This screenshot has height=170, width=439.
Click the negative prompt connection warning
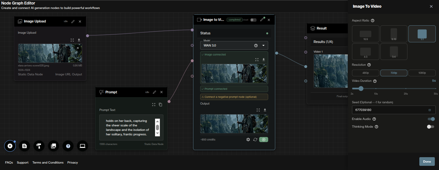click(234, 97)
